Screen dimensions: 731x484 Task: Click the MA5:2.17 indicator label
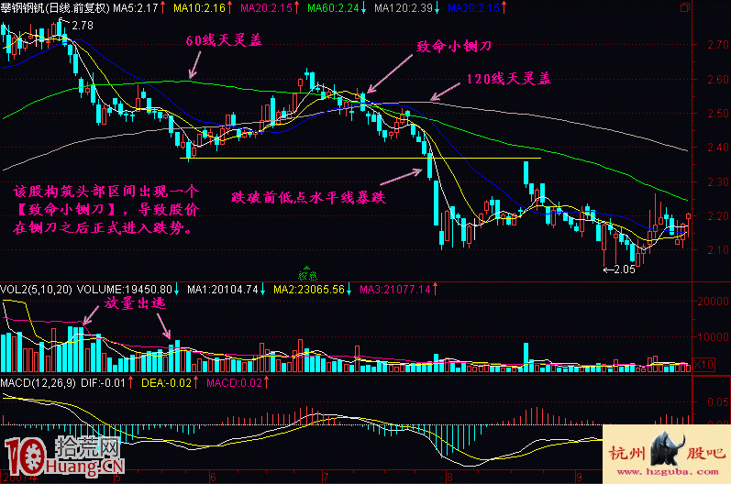(x=135, y=8)
